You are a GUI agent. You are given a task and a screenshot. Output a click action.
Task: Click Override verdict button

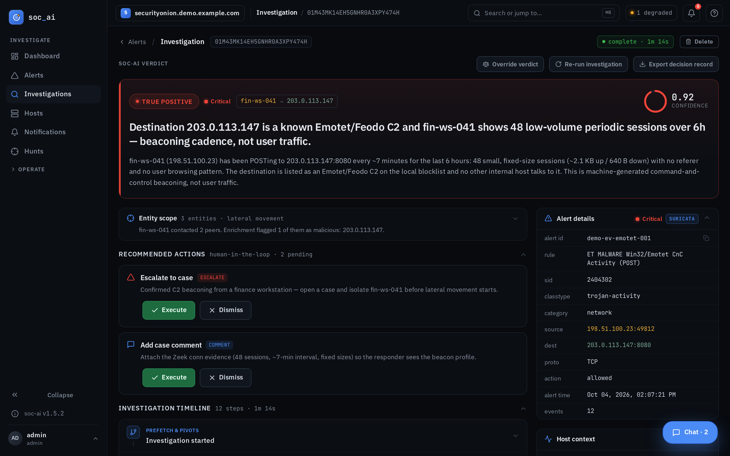(510, 64)
